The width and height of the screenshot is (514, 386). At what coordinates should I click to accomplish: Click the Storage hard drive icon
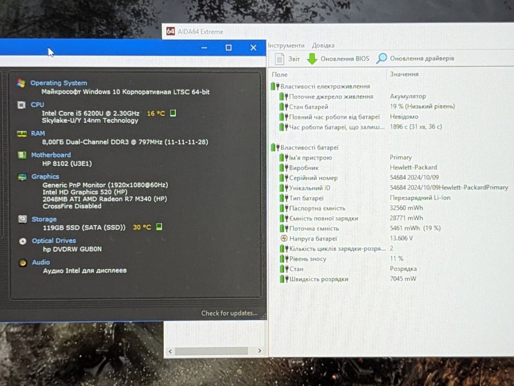point(23,219)
